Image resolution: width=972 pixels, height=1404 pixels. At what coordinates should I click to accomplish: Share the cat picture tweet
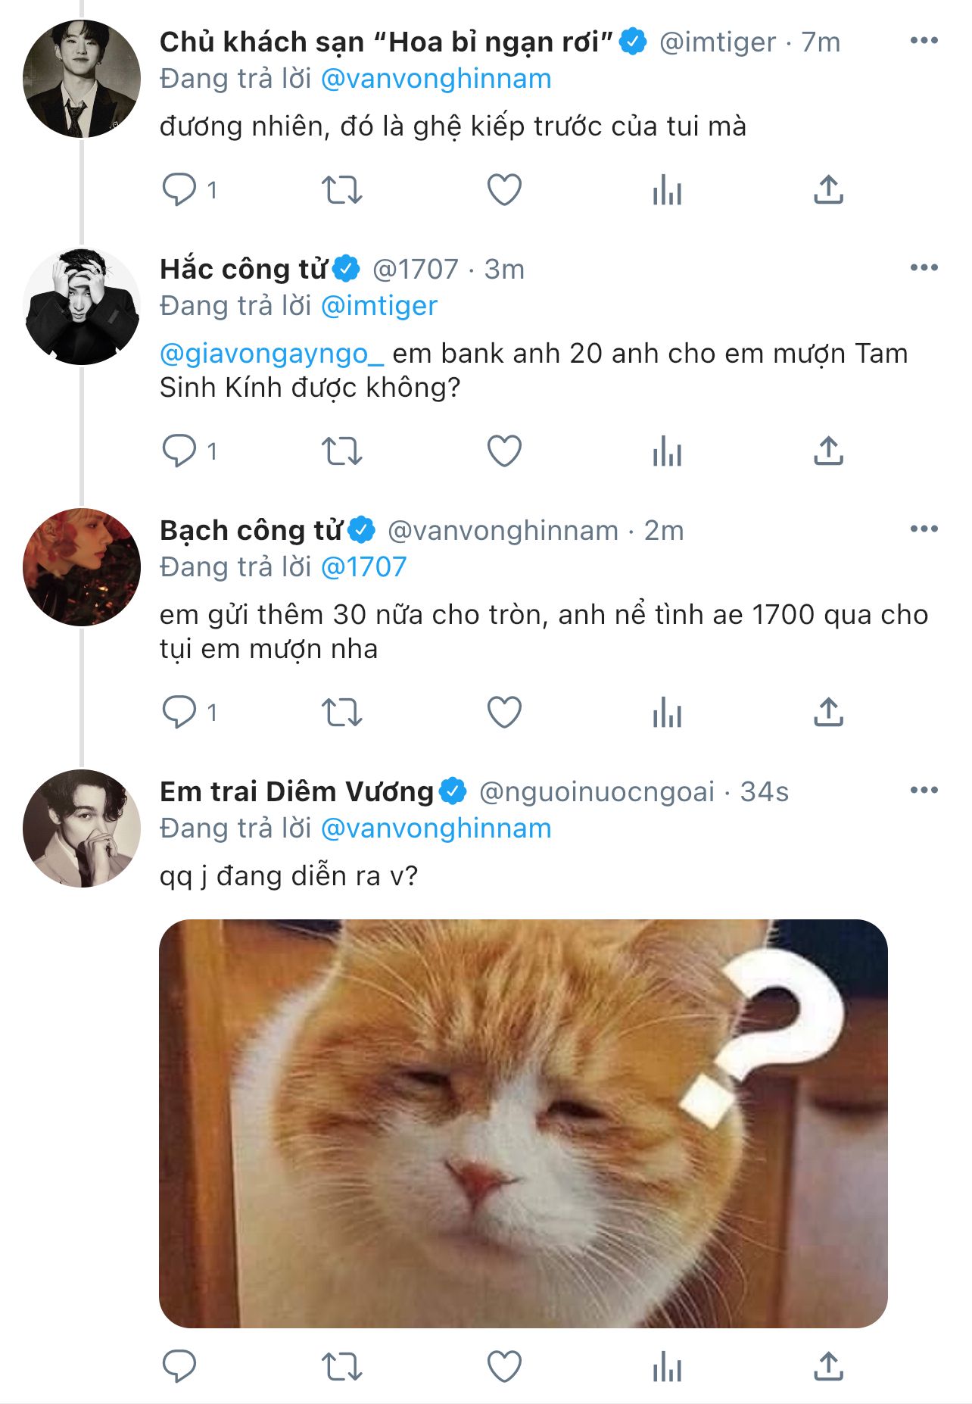click(x=828, y=1367)
